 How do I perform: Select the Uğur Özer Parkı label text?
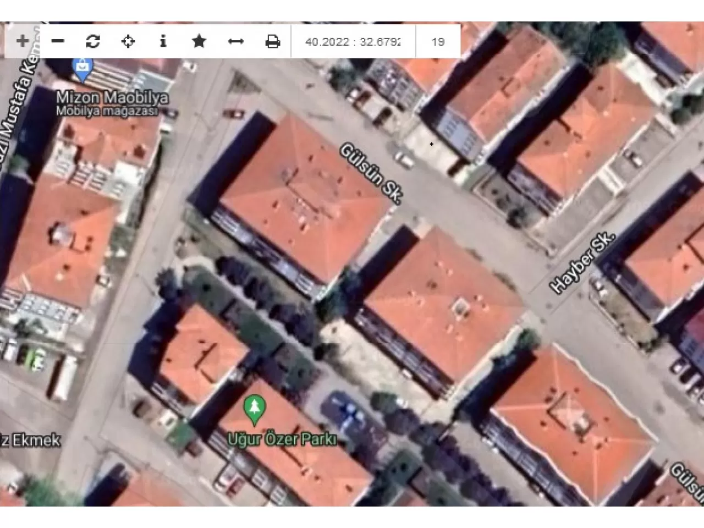tap(282, 439)
